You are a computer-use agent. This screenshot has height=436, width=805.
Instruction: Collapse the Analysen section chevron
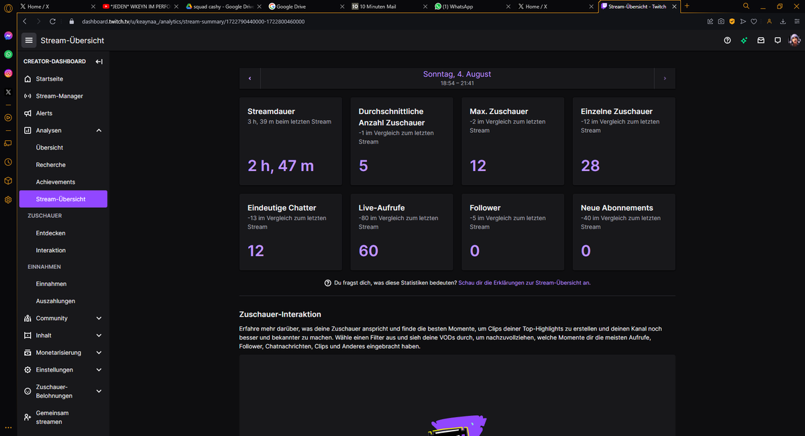(99, 130)
